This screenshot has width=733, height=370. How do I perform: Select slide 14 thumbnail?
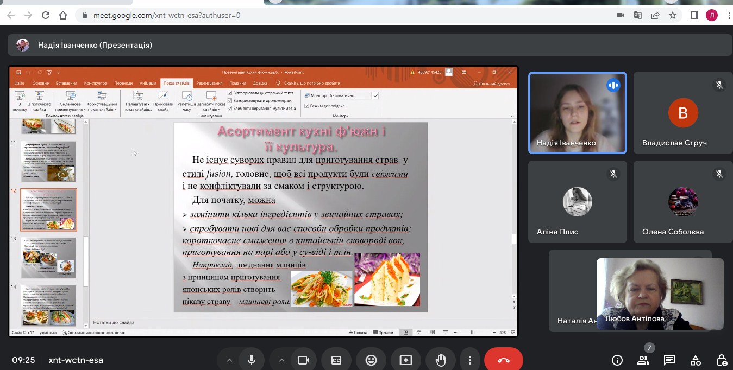(48, 305)
